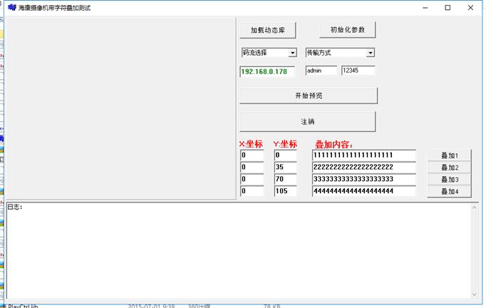Click X coordinate field in the 叠加3 row
486x308 pixels.
click(x=252, y=179)
